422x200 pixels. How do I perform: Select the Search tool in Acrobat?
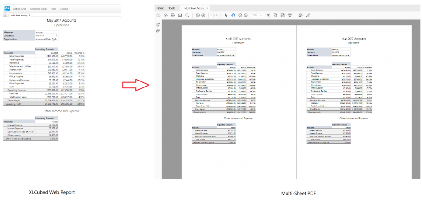click(x=187, y=15)
